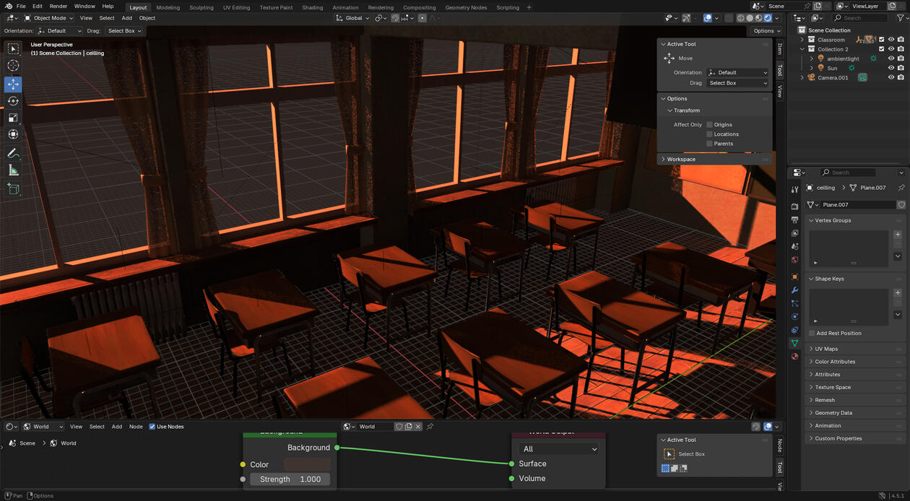The image size is (910, 501).
Task: Open the Modifiers properties tab (wrench icon)
Action: point(795,290)
